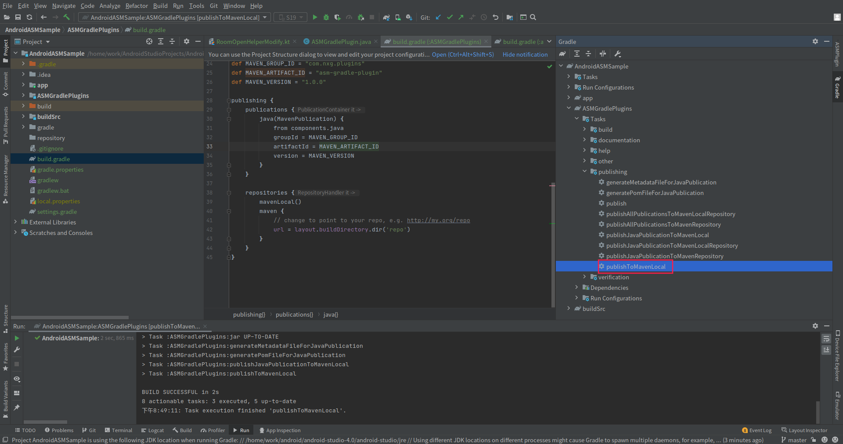This screenshot has width=843, height=444.
Task: Expand External Libraries node
Action: pos(15,222)
